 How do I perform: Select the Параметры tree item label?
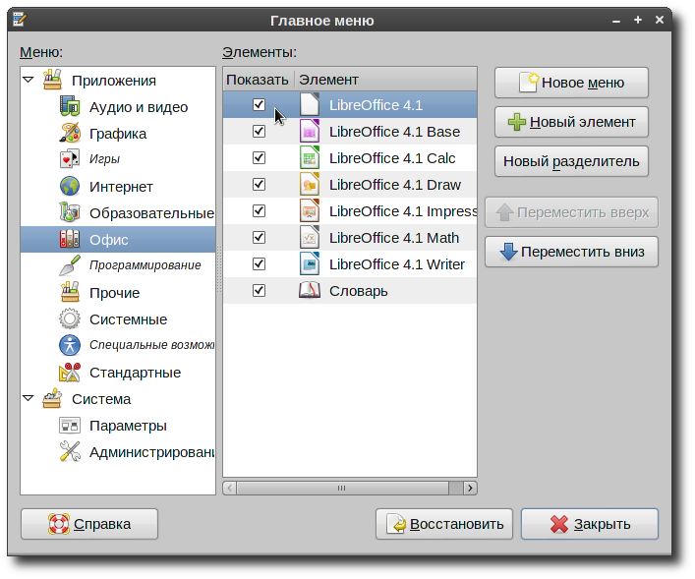[128, 426]
